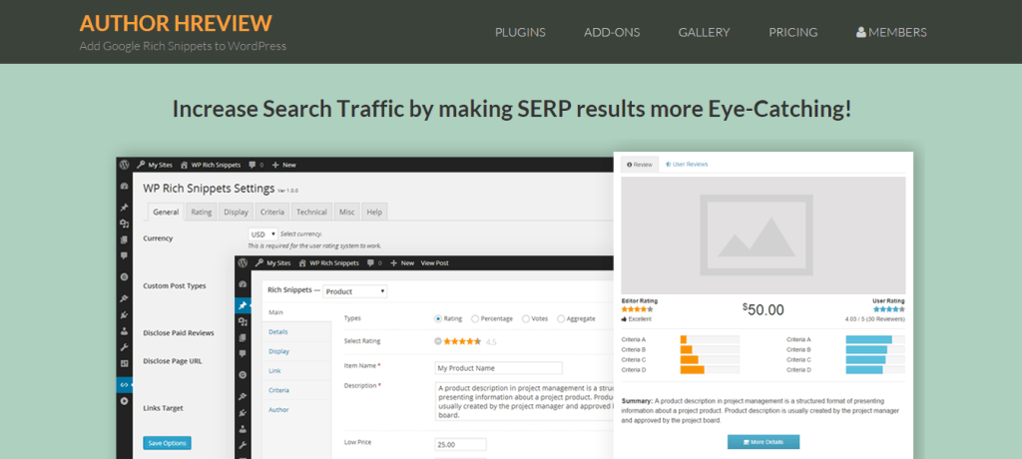Click the blue Criteria A user rating bar

[x=869, y=339]
